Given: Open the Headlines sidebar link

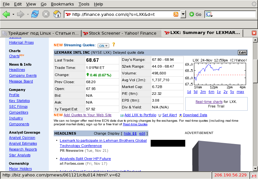Looking at the screenshot, I should 17,70.
